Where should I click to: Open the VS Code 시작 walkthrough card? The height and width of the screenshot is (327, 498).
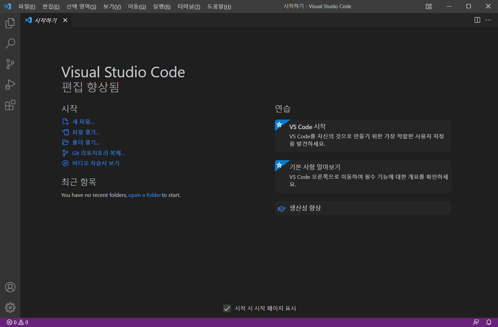[x=363, y=136]
